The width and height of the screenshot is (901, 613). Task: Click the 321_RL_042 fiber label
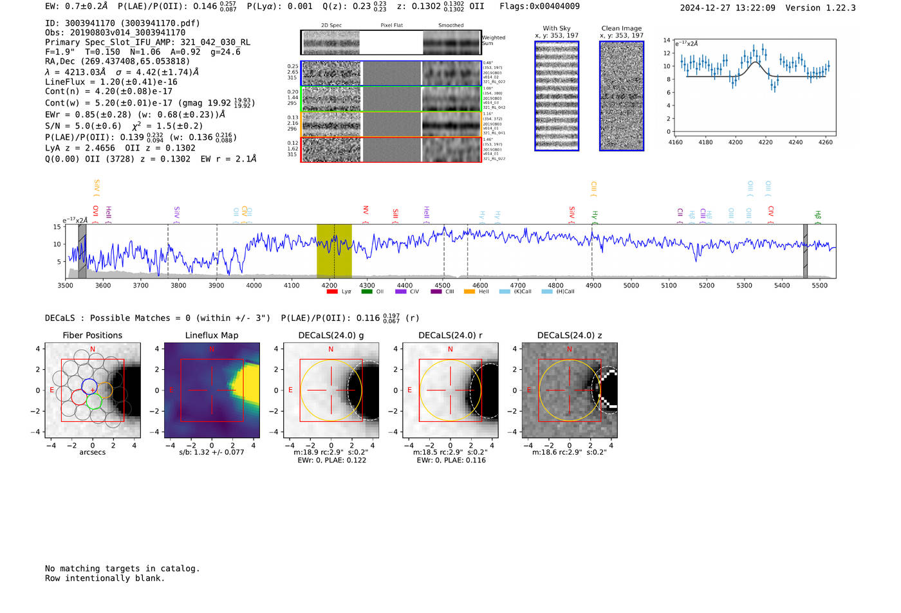click(494, 107)
